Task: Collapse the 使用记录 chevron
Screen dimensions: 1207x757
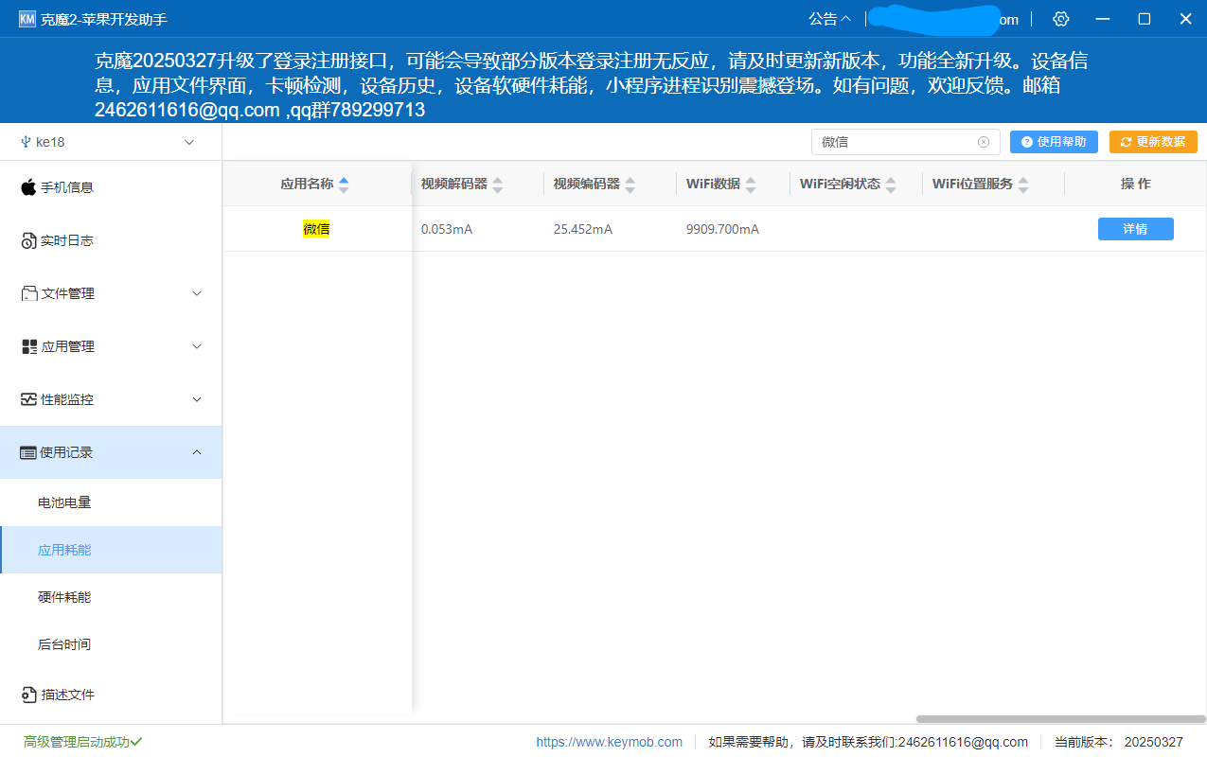Action: (197, 452)
